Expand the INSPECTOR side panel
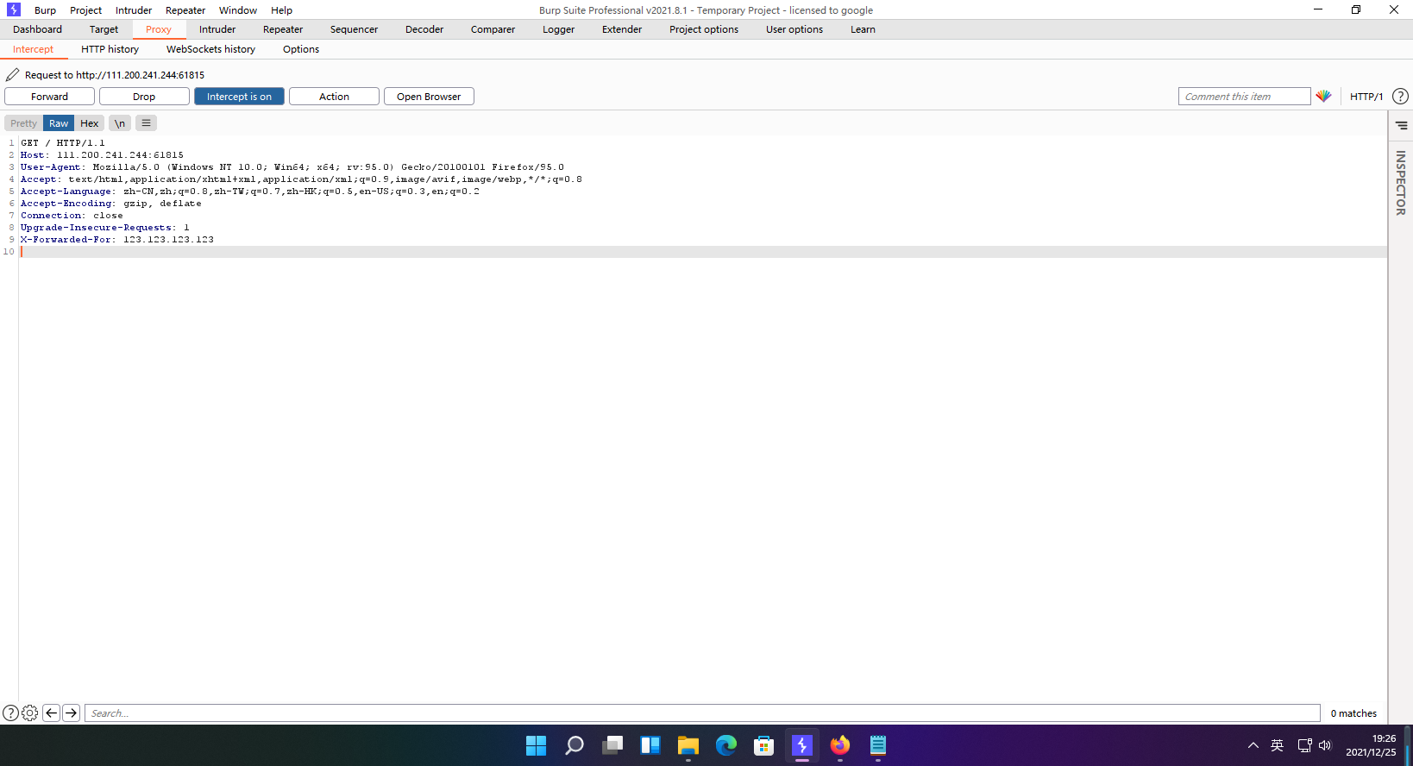 [x=1400, y=183]
